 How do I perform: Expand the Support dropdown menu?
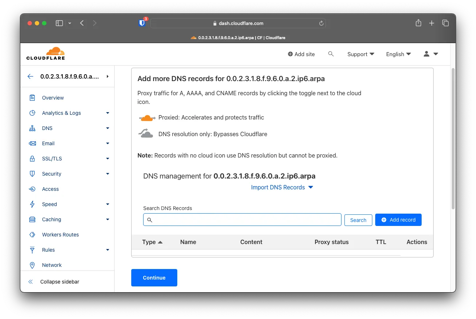[x=360, y=54]
